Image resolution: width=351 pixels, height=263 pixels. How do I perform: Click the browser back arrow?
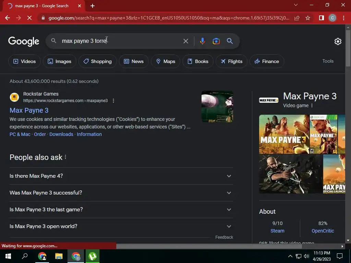pos(8,18)
